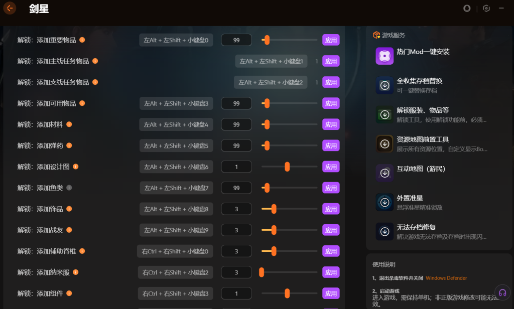
Task: Click the download icon for 全收集存档替换
Action: click(x=384, y=85)
